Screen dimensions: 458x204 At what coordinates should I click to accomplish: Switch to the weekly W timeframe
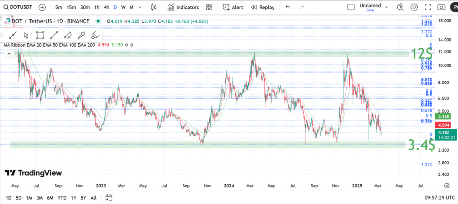123,7
